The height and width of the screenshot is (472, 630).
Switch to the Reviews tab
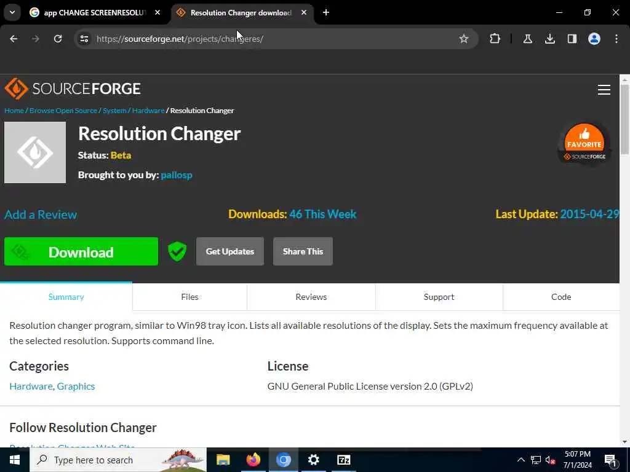pyautogui.click(x=311, y=297)
